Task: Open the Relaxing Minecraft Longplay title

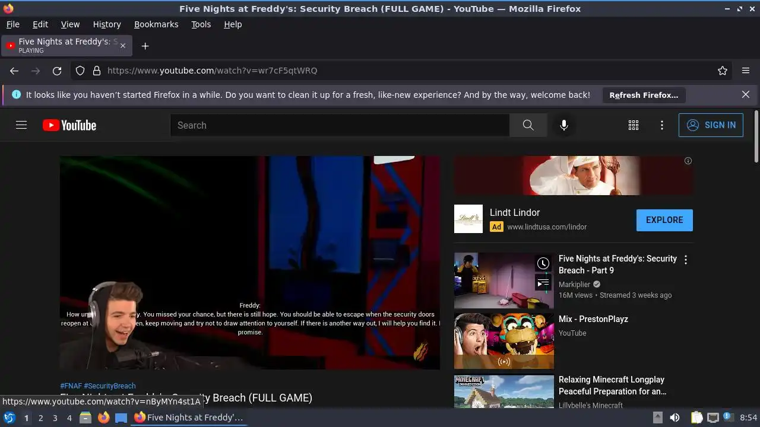Action: coord(612,385)
